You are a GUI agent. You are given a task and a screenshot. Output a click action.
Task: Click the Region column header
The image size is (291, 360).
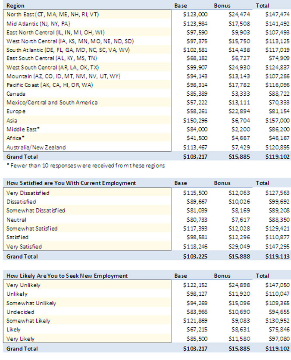pos(16,6)
